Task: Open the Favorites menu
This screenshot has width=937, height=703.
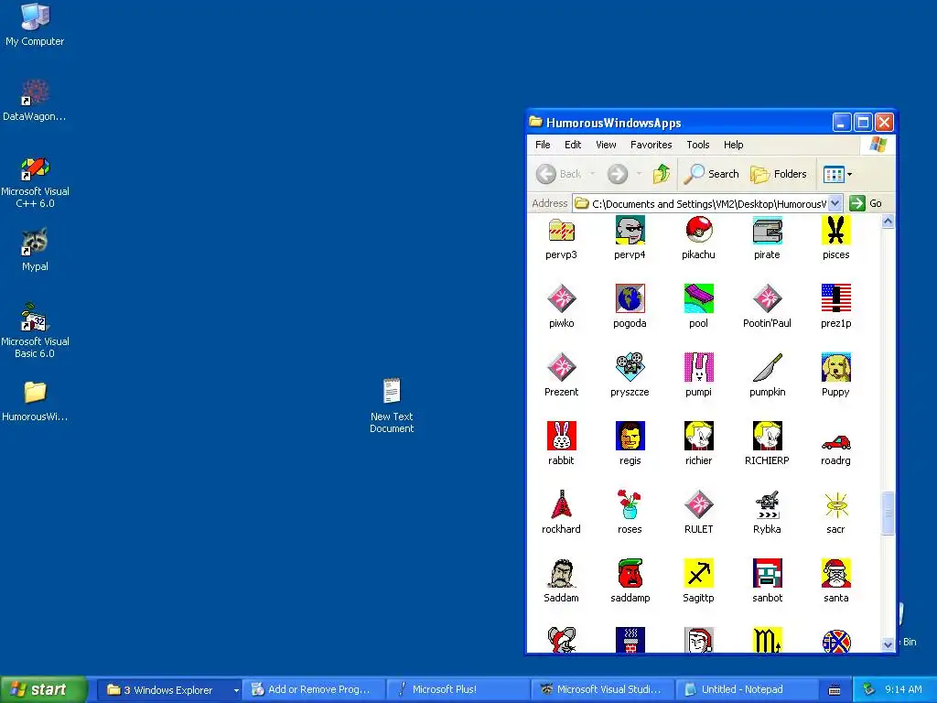Action: 651,145
